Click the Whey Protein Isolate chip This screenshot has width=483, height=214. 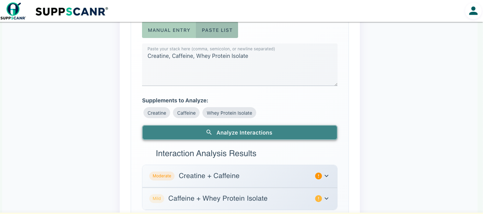229,113
